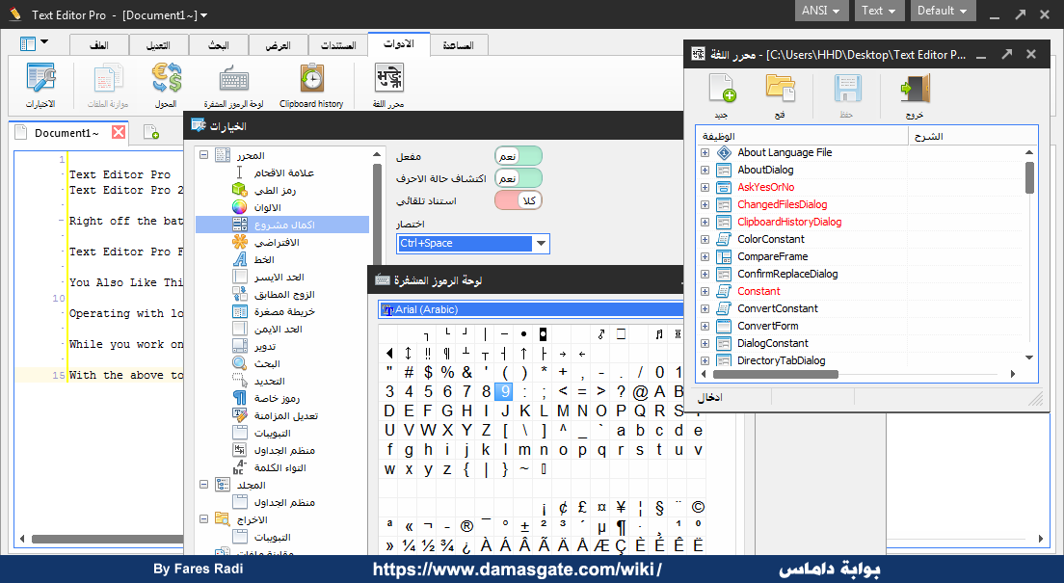
Task: Pick the @ character in symbol grid
Action: 640,391
